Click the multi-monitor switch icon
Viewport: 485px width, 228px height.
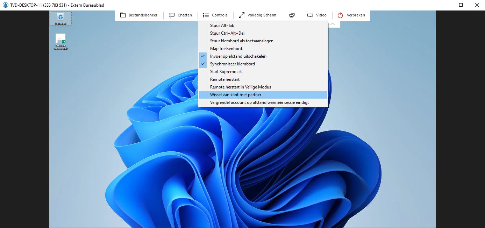pyautogui.click(x=292, y=15)
